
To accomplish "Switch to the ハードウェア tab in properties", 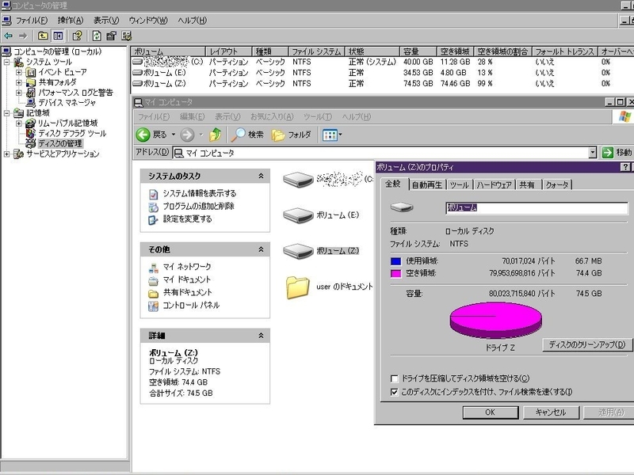I will click(494, 185).
